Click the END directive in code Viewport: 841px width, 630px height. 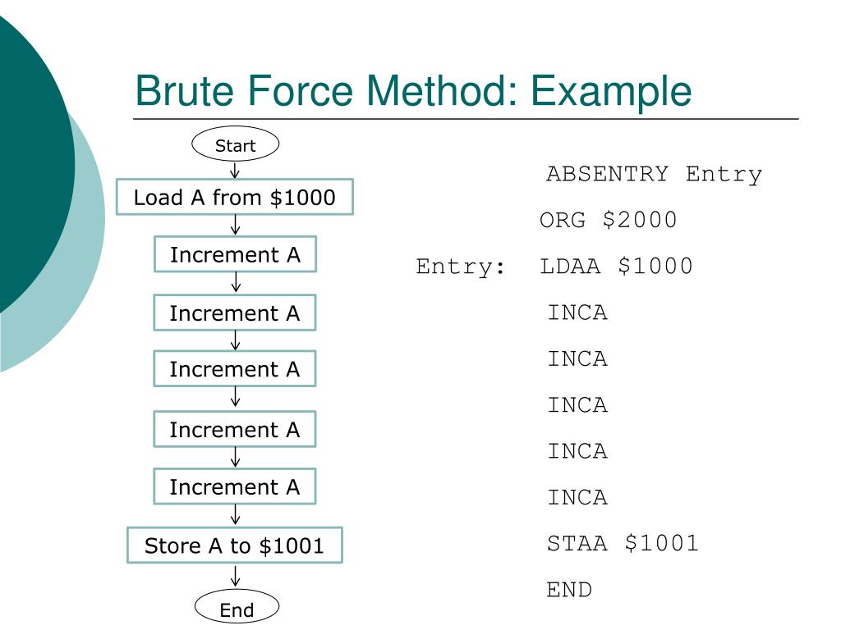[x=569, y=590]
